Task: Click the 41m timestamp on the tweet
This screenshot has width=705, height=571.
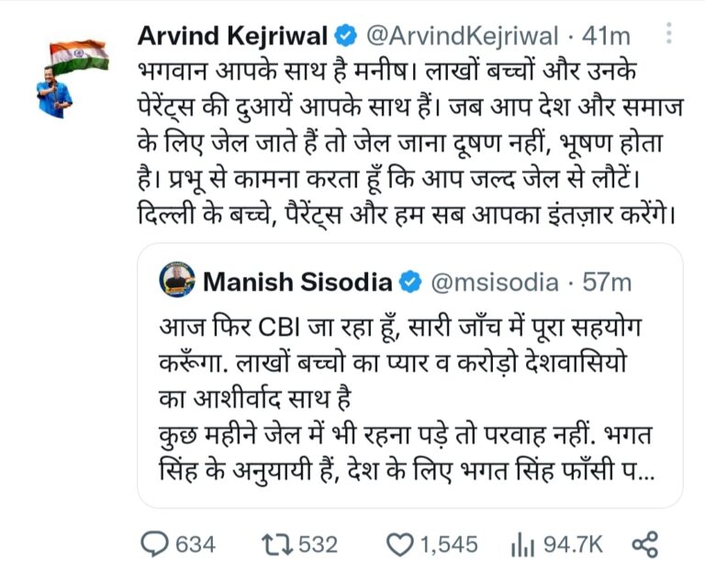Action: click(x=607, y=36)
